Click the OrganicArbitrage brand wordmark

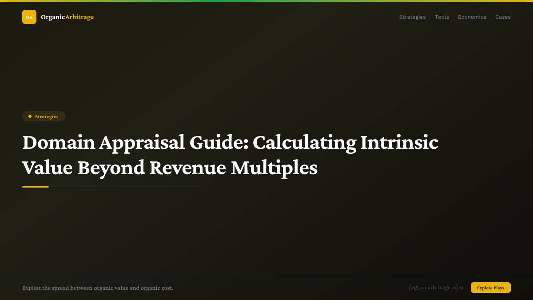pos(67,17)
